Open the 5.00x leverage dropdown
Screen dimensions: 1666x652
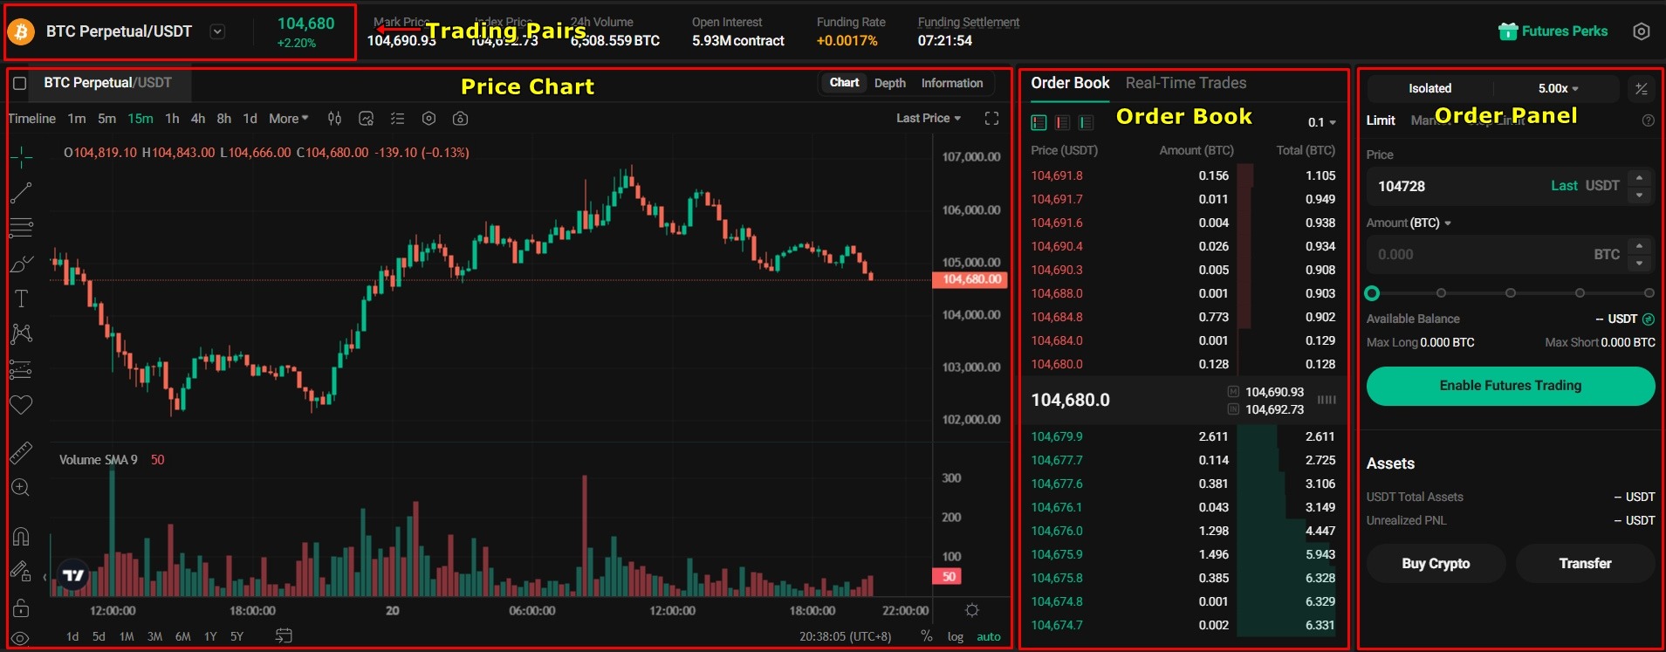1558,88
